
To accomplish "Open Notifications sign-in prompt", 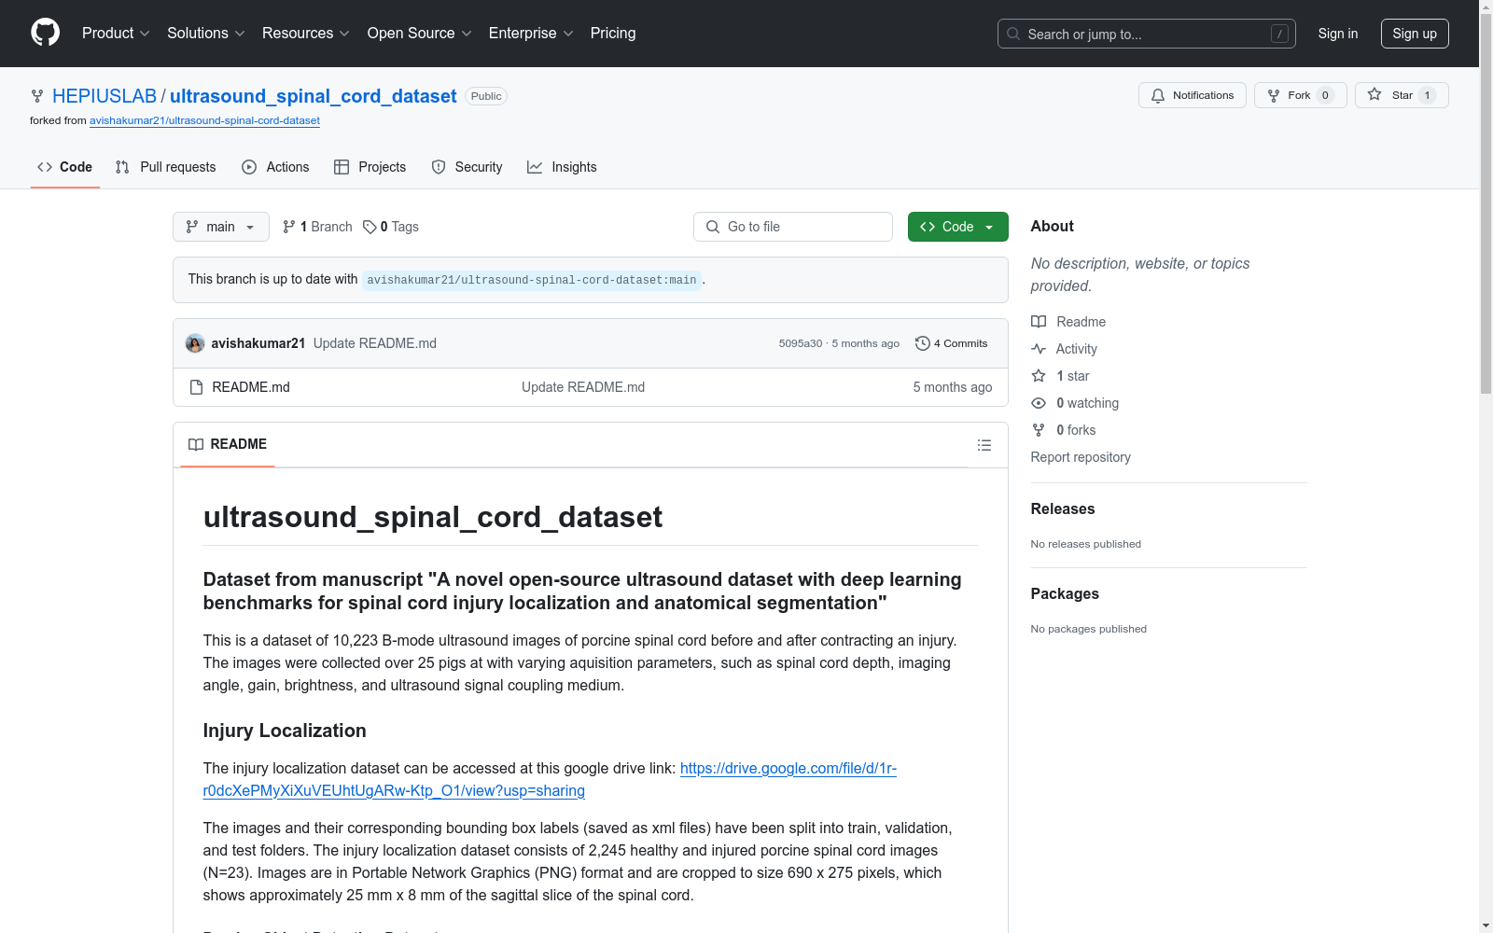I will [x=1192, y=95].
